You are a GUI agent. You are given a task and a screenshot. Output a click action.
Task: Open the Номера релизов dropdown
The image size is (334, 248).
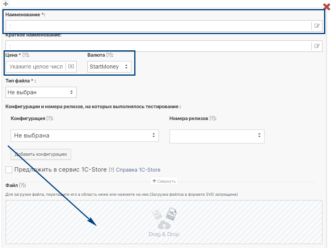point(217,136)
